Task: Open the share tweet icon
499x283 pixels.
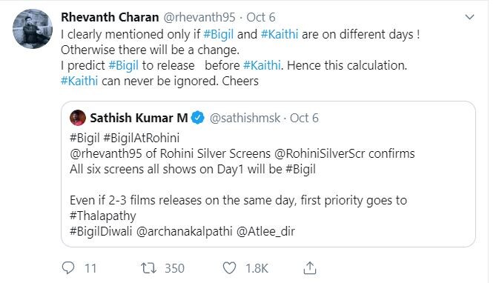Action: pos(310,267)
